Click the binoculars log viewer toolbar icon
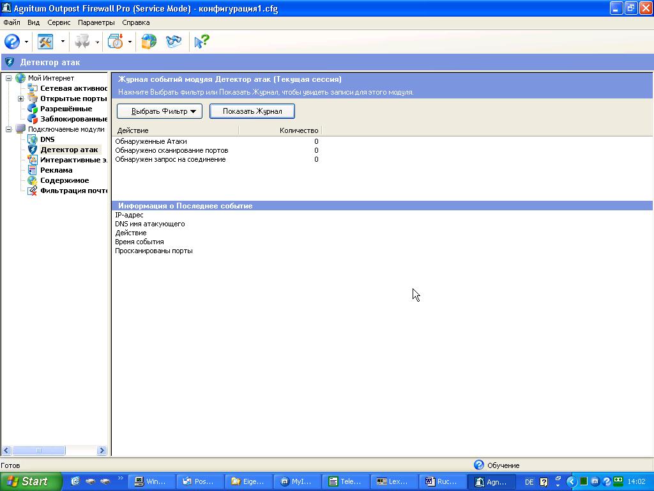The height and width of the screenshot is (491, 654). 174,42
